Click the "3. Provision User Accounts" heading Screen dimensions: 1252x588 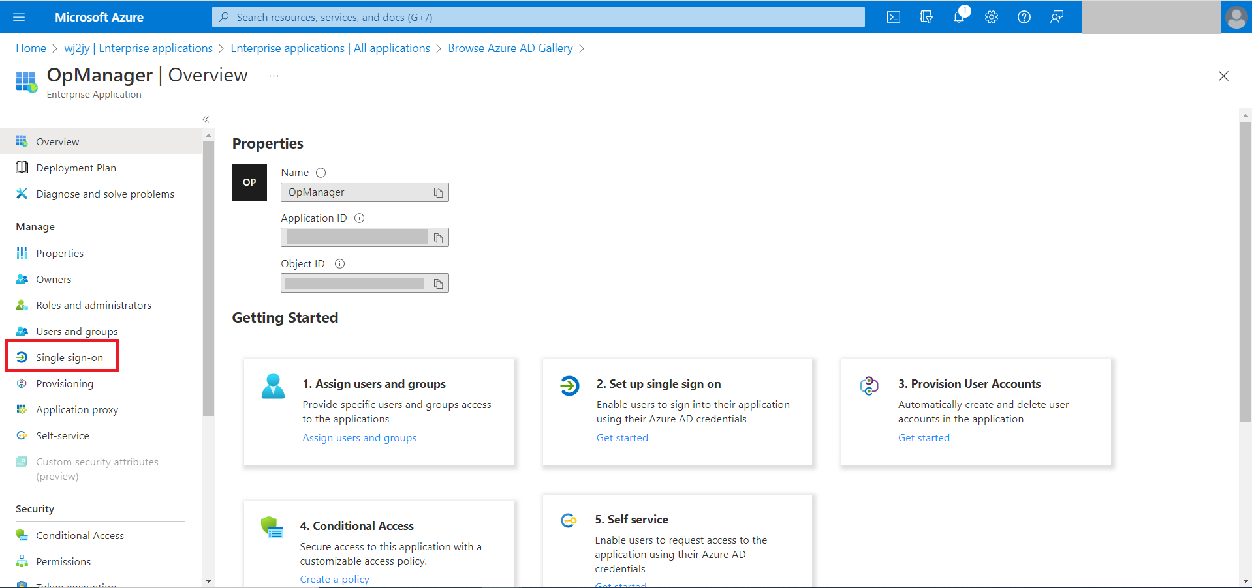(x=969, y=384)
